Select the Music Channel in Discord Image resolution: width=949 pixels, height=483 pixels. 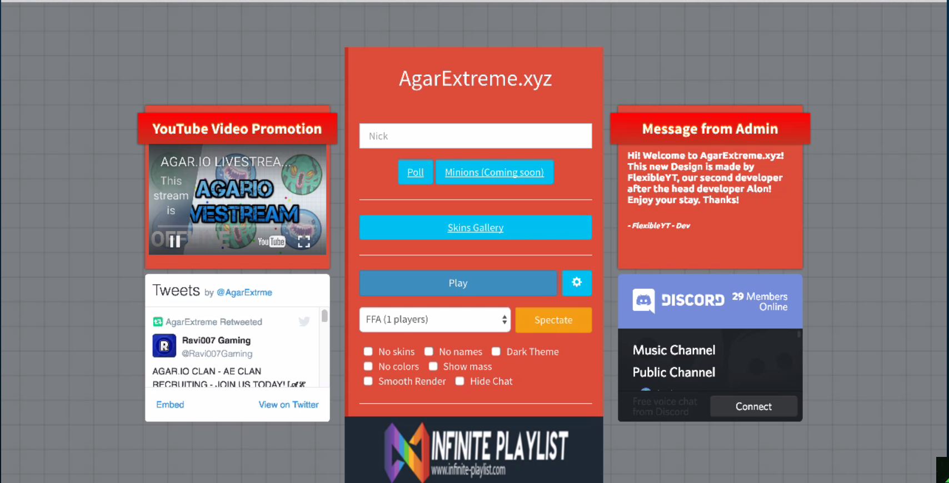tap(674, 350)
